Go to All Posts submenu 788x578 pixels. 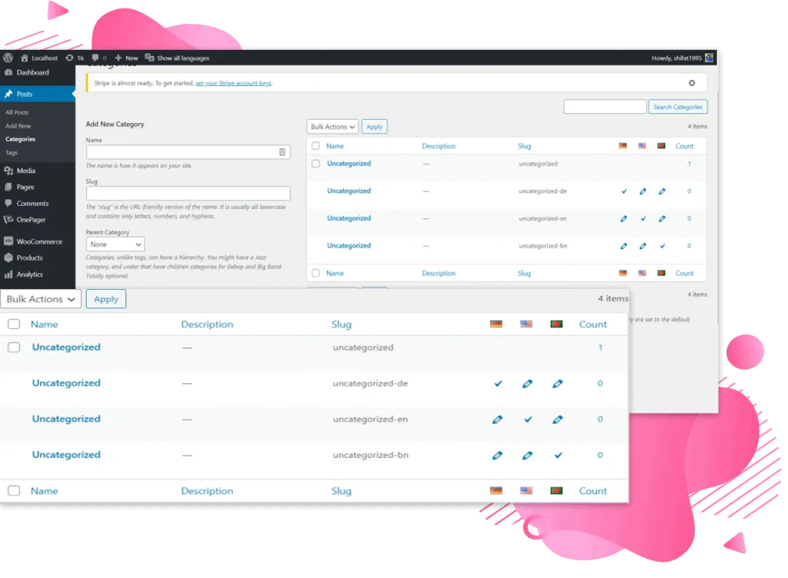pyautogui.click(x=17, y=112)
